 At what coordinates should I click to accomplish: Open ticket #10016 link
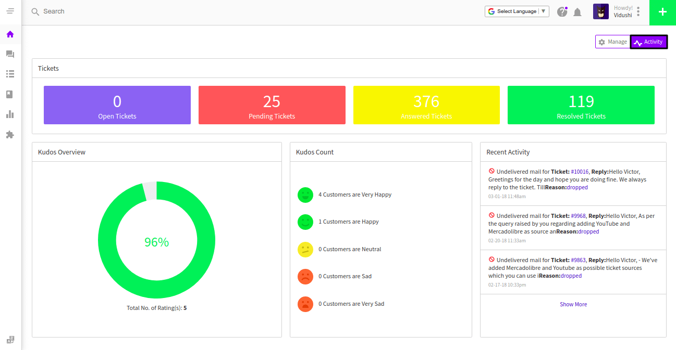(x=580, y=172)
